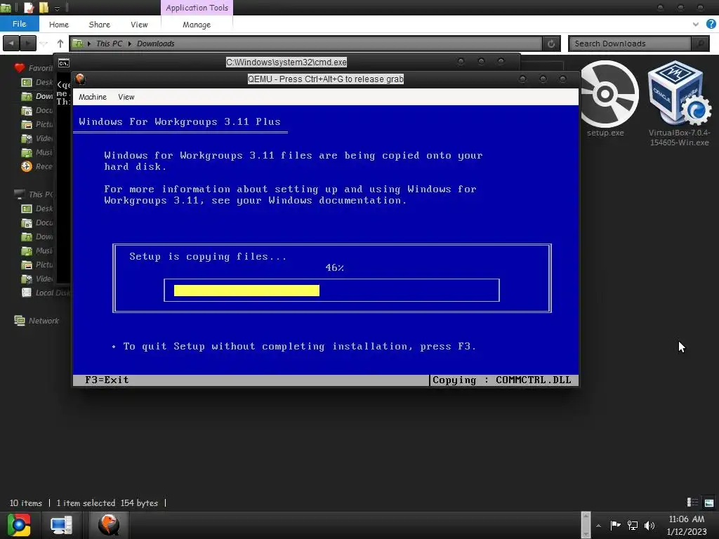Image resolution: width=719 pixels, height=539 pixels.
Task: Open Action Center flag icon
Action: point(615,525)
